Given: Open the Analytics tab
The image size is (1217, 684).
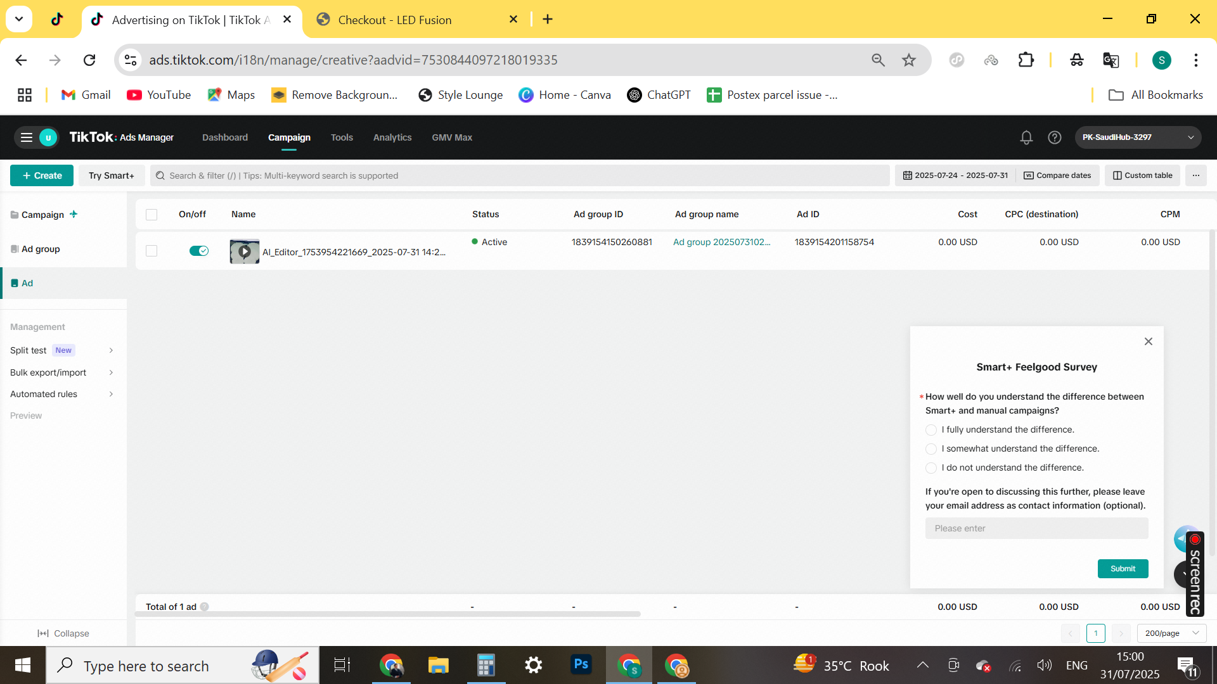Looking at the screenshot, I should coord(392,137).
